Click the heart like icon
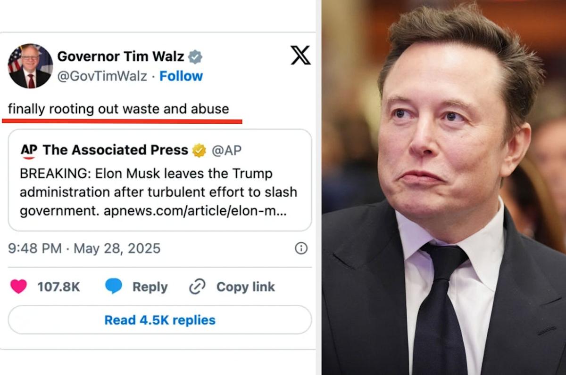The width and height of the screenshot is (566, 375). [19, 287]
